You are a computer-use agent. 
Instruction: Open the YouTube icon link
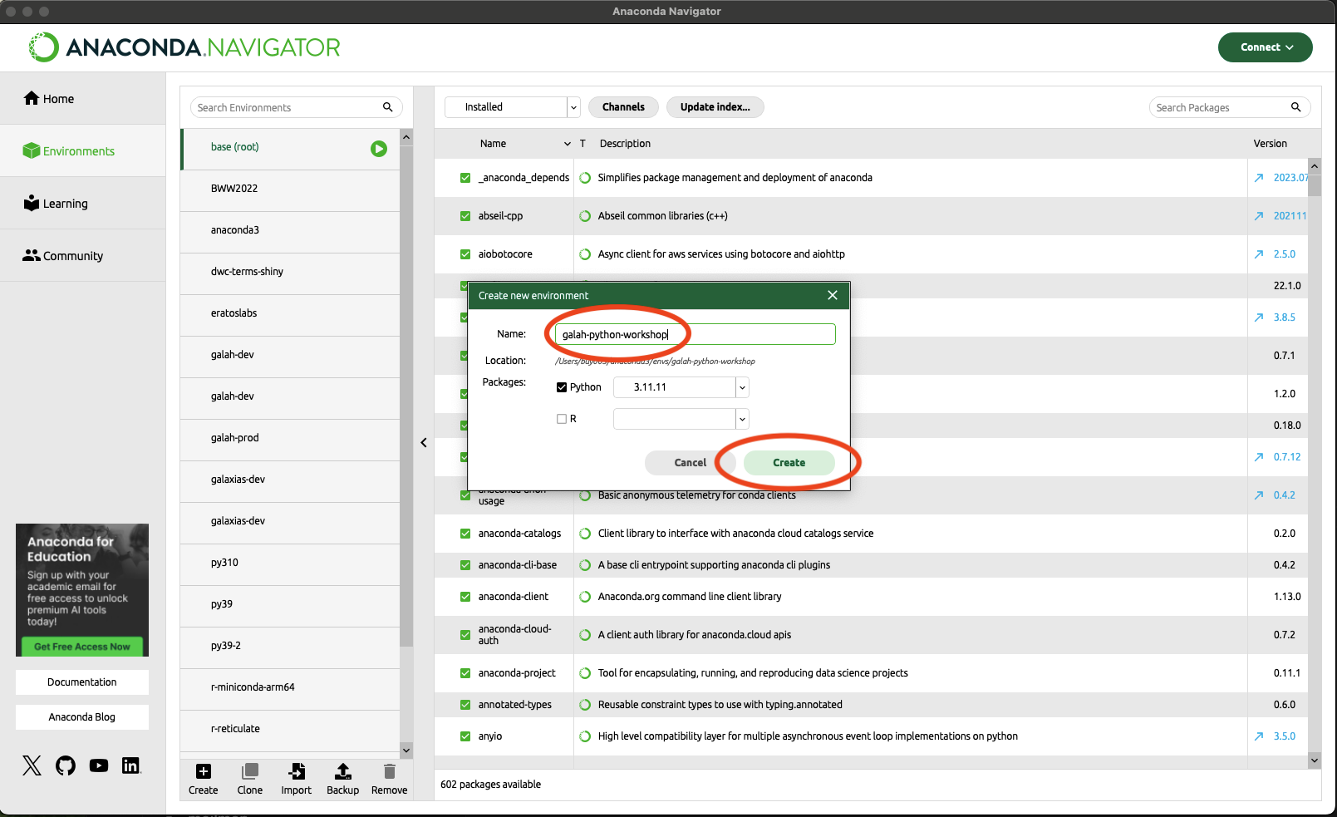pyautogui.click(x=99, y=765)
